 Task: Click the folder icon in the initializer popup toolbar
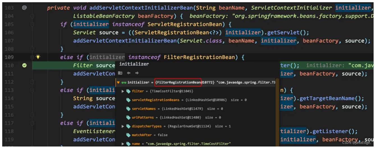point(120,73)
